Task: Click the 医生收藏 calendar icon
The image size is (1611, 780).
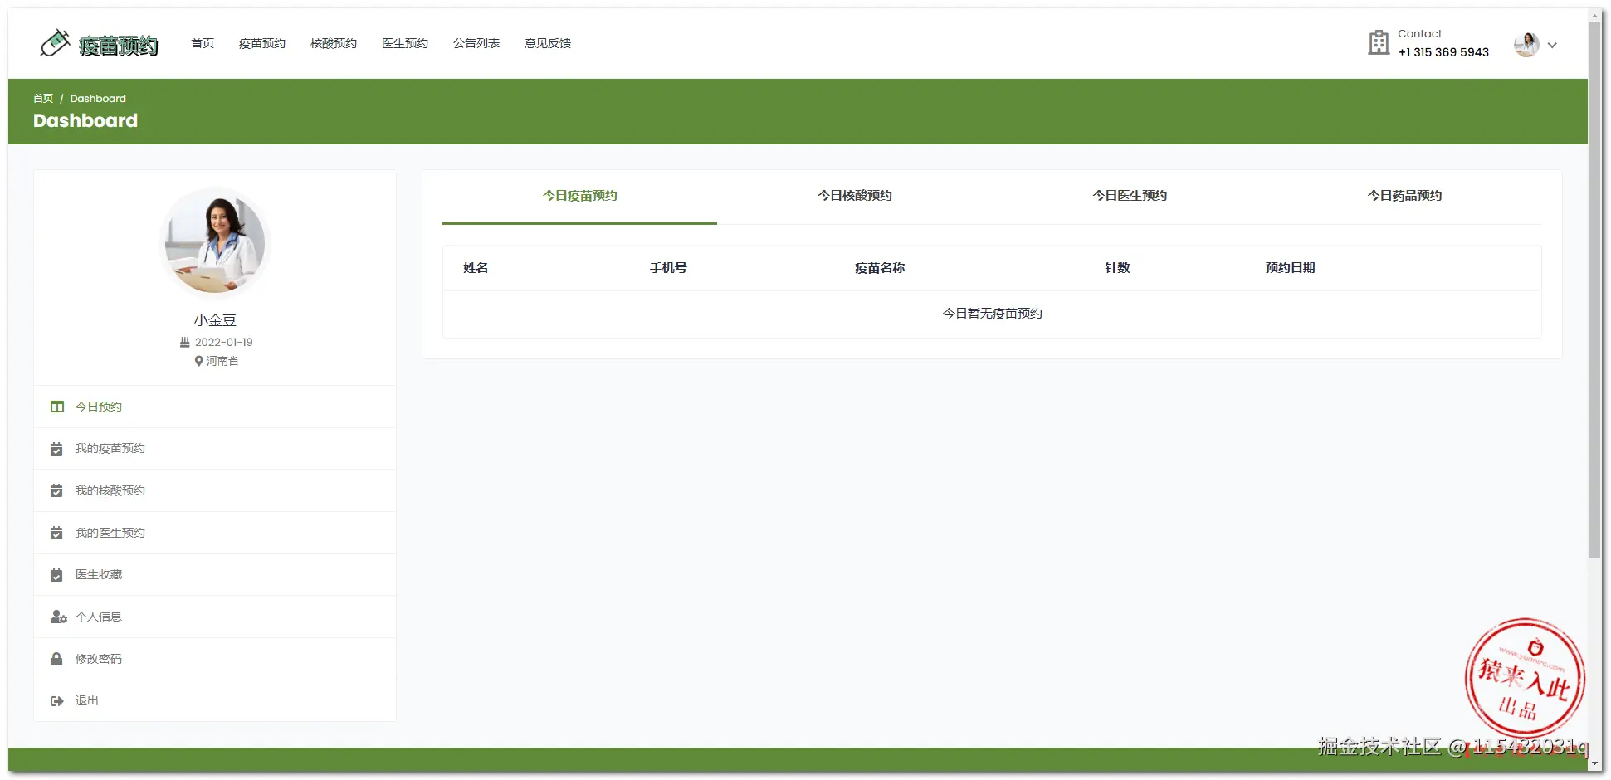Action: (56, 574)
